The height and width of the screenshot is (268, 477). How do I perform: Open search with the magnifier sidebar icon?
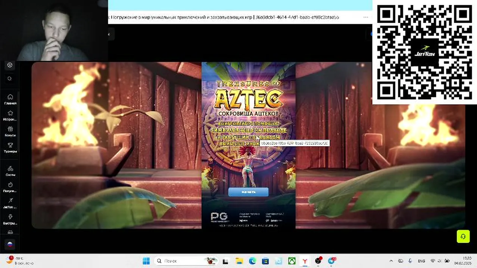click(x=10, y=79)
